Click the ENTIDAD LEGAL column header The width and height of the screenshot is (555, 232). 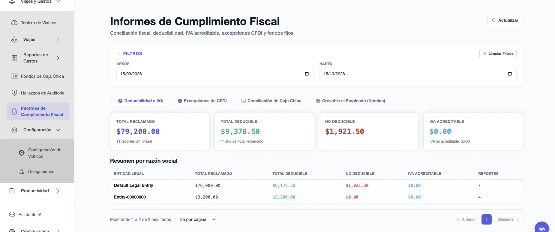[129, 174]
